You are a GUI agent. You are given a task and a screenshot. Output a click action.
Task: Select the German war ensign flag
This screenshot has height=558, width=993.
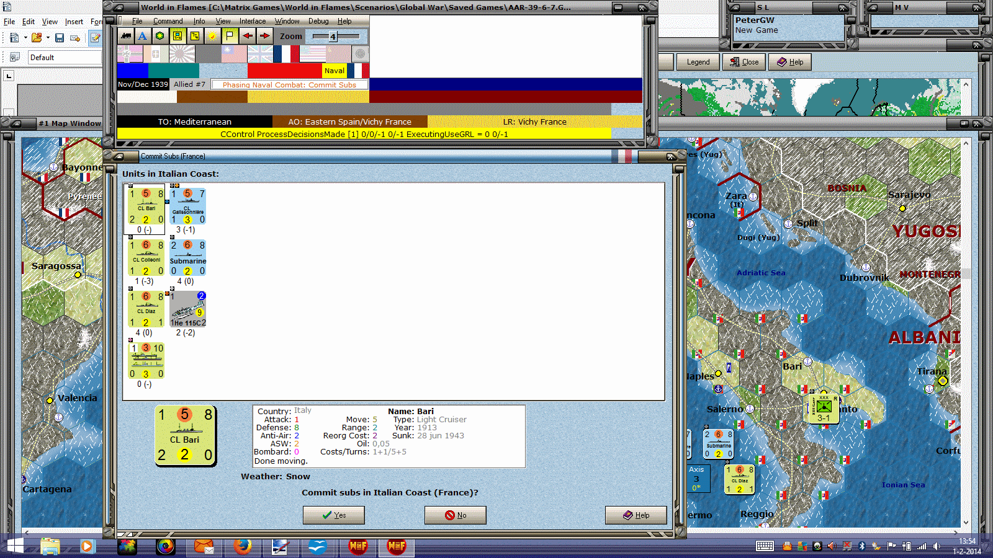(x=130, y=54)
